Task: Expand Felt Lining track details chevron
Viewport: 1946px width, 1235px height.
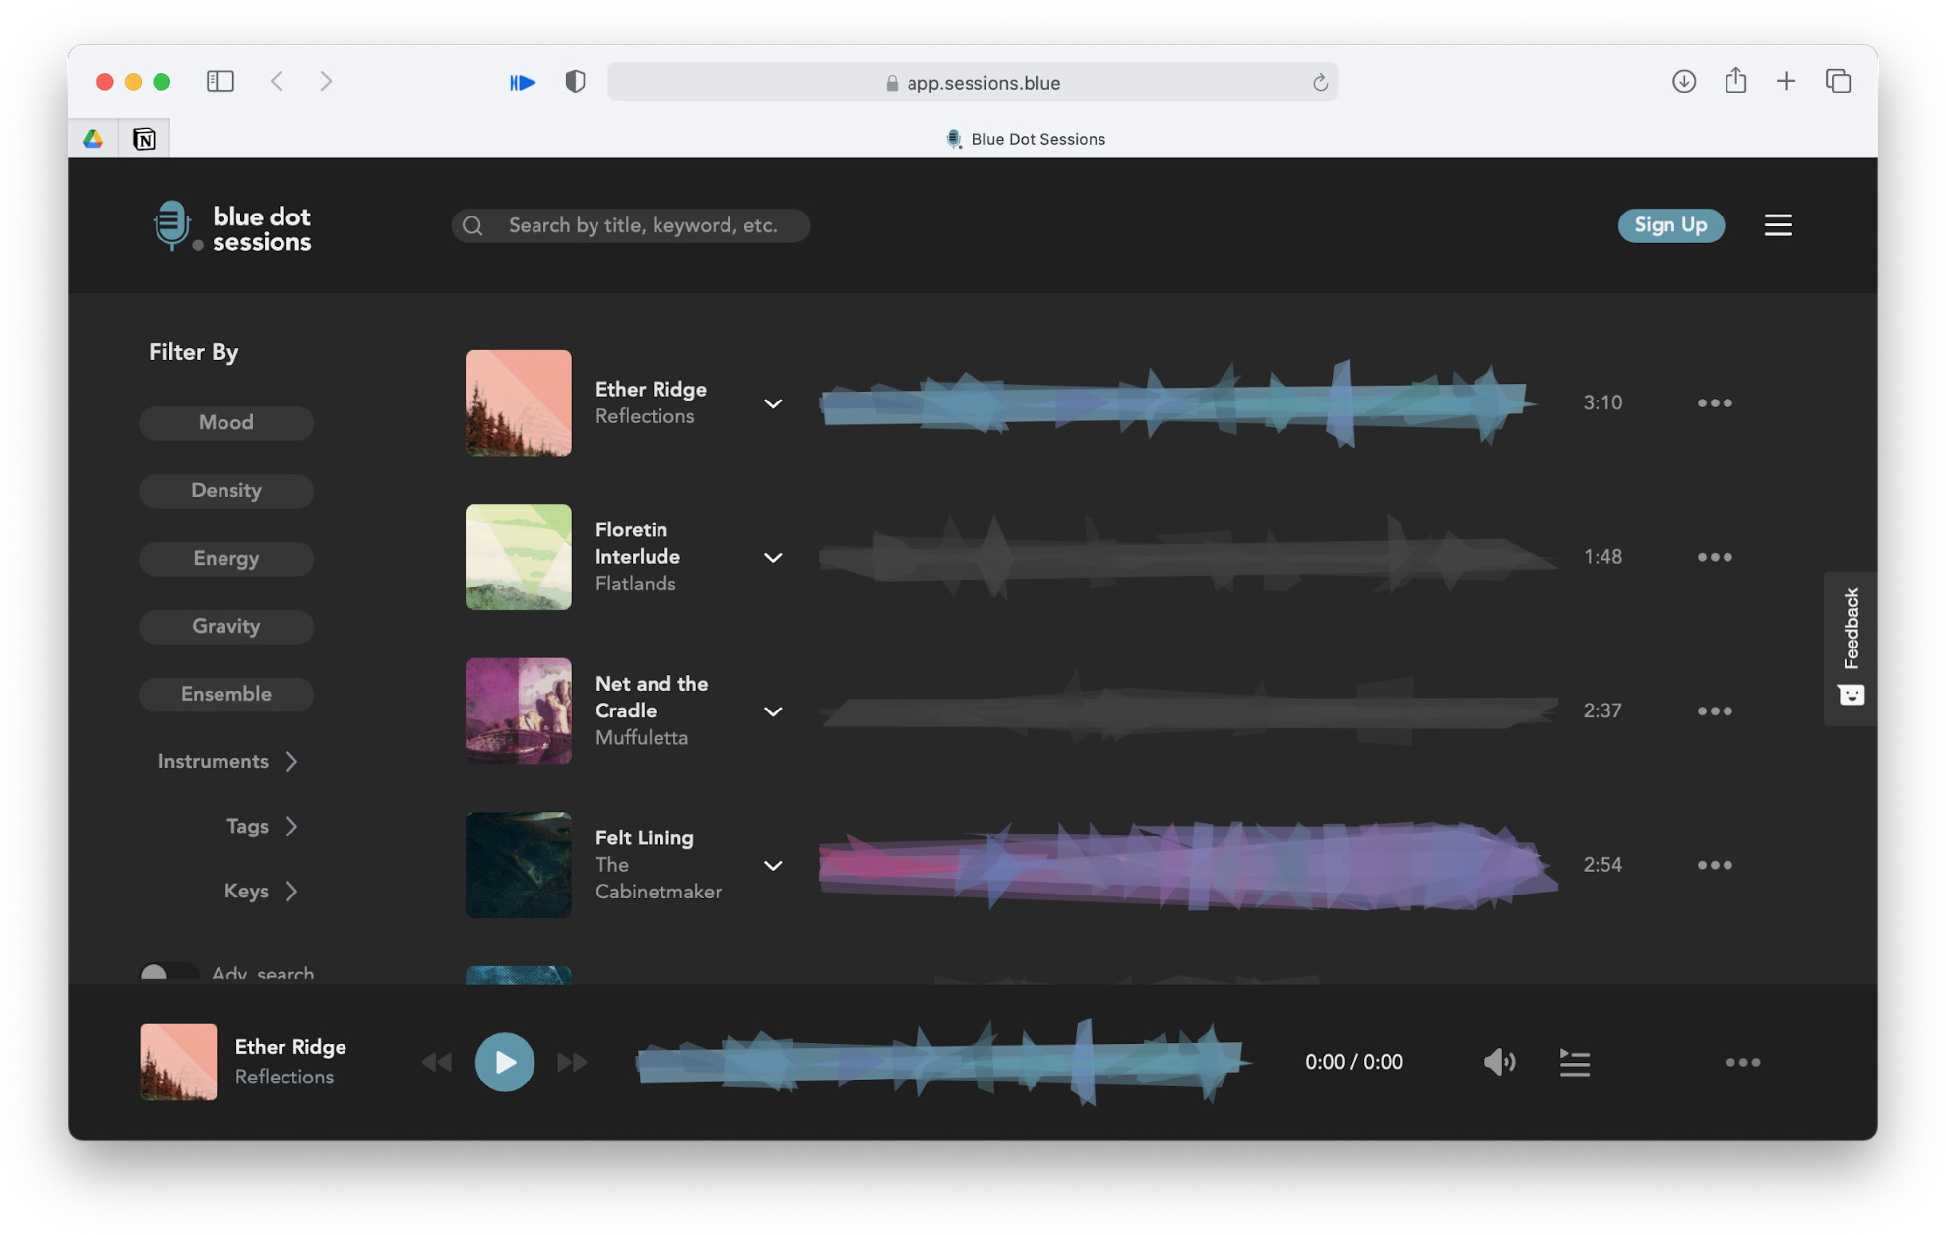Action: point(773,866)
